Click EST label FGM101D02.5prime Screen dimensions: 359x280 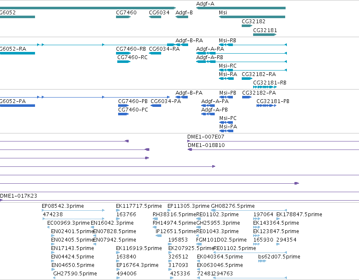pyautogui.click(x=221, y=240)
